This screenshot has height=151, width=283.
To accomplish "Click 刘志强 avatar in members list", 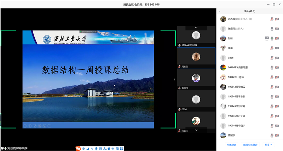I will (223, 19).
